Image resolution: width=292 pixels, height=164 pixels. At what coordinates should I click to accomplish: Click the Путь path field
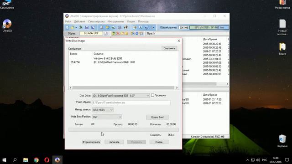pos(191,33)
